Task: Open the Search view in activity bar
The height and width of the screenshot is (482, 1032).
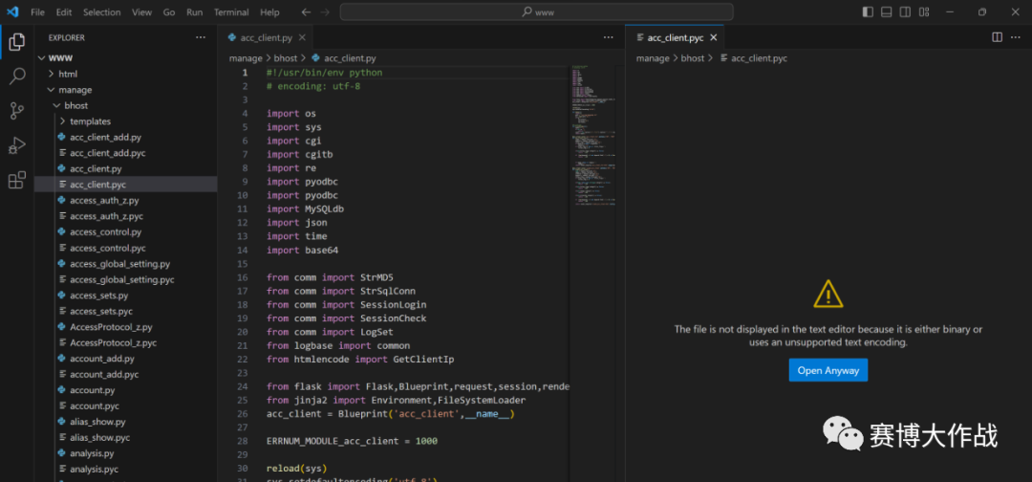Action: coord(17,77)
